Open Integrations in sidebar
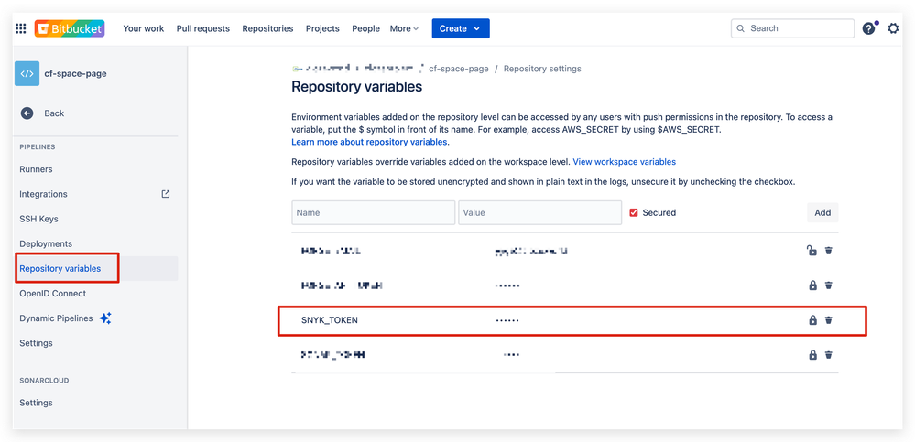 coord(43,194)
